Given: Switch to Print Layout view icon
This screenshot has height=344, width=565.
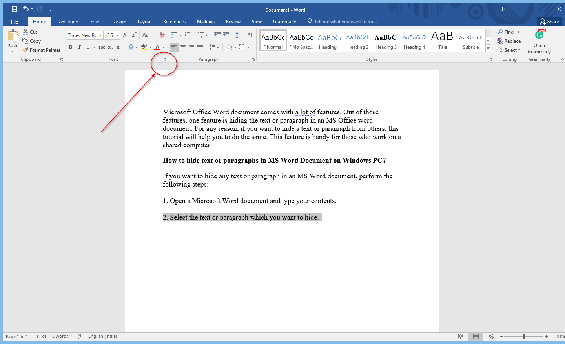Looking at the screenshot, I should (x=476, y=337).
